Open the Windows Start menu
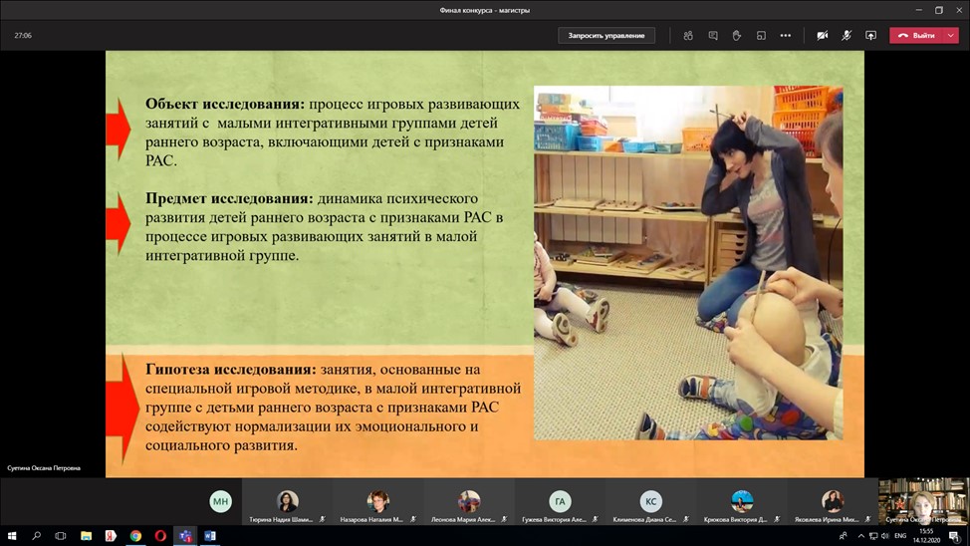This screenshot has width=970, height=546. tap(12, 536)
